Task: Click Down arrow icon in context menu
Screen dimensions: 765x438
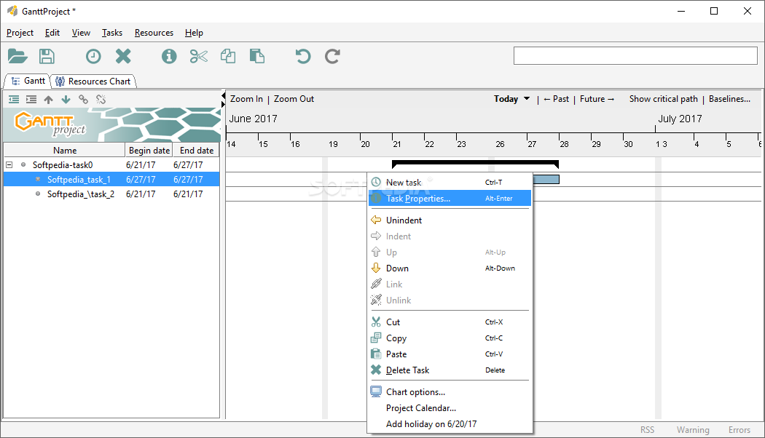Action: pos(376,268)
